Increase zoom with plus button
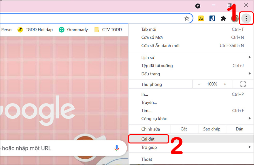Image resolution: width=254 pixels, height=165 pixels. [225, 84]
